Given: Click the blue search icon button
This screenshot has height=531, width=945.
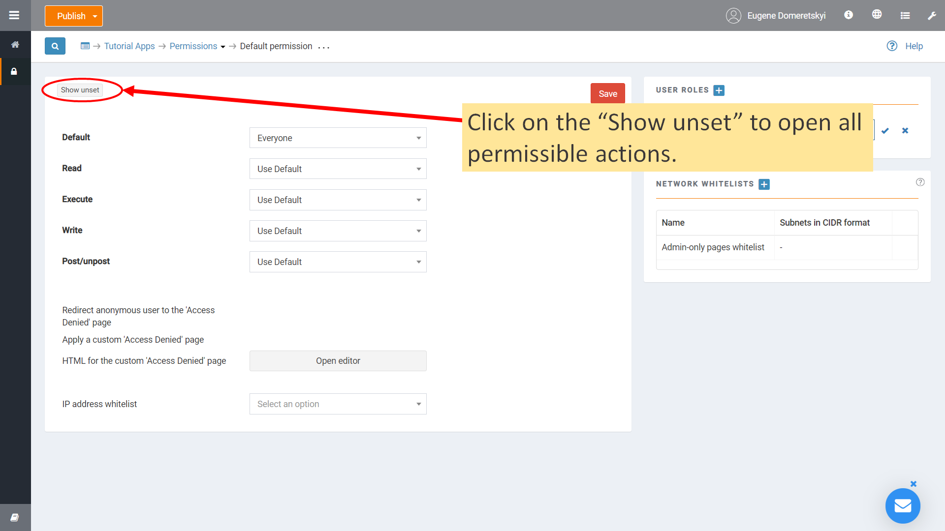Looking at the screenshot, I should pos(55,46).
